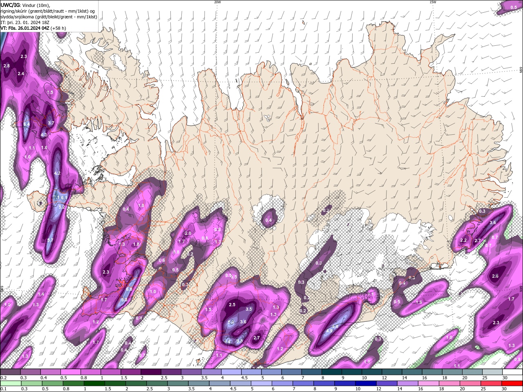The width and height of the screenshot is (523, 392).
Task: Click the 4.9 precipitation value on the map
Action: (x=329, y=331)
